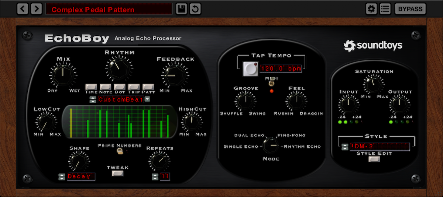The height and width of the screenshot is (197, 443).
Task: Open the Soundtoys gear settings icon
Action: 371,9
